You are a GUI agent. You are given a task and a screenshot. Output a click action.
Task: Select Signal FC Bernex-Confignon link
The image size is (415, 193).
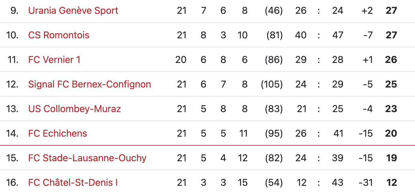(x=89, y=84)
